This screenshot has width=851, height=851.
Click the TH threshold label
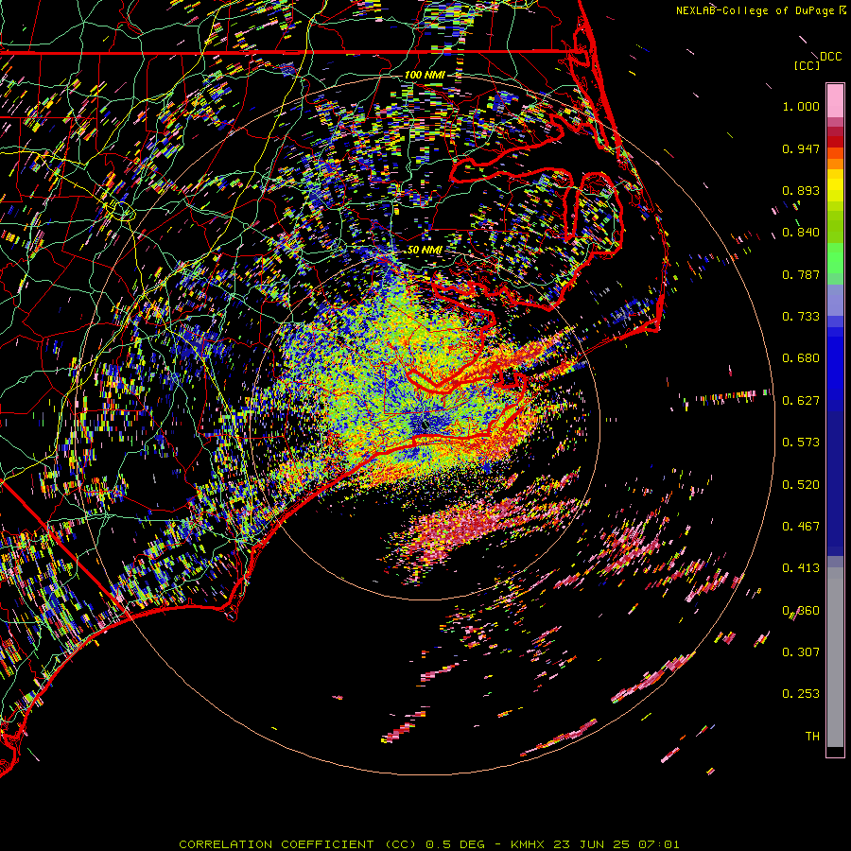(x=812, y=737)
